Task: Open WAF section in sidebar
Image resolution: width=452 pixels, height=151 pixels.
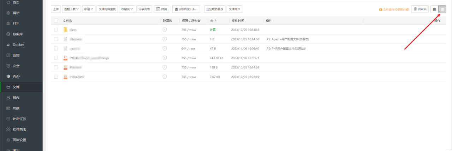Action: pyautogui.click(x=21, y=76)
